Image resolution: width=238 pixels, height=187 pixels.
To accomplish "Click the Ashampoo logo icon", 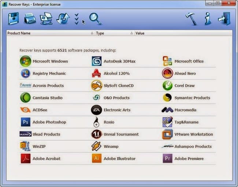I will coord(168,146).
